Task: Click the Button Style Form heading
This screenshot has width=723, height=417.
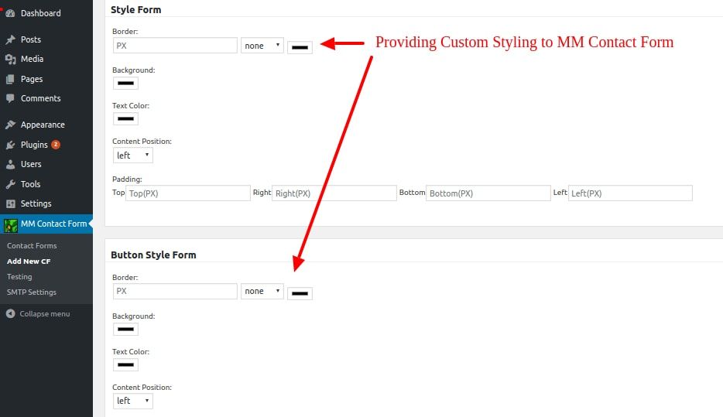Action: point(153,255)
